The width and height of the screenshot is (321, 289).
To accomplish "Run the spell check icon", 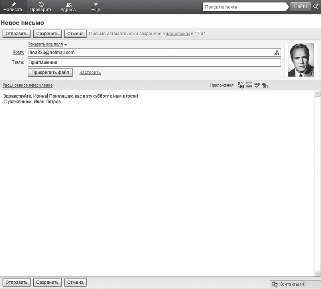I will coord(257,85).
